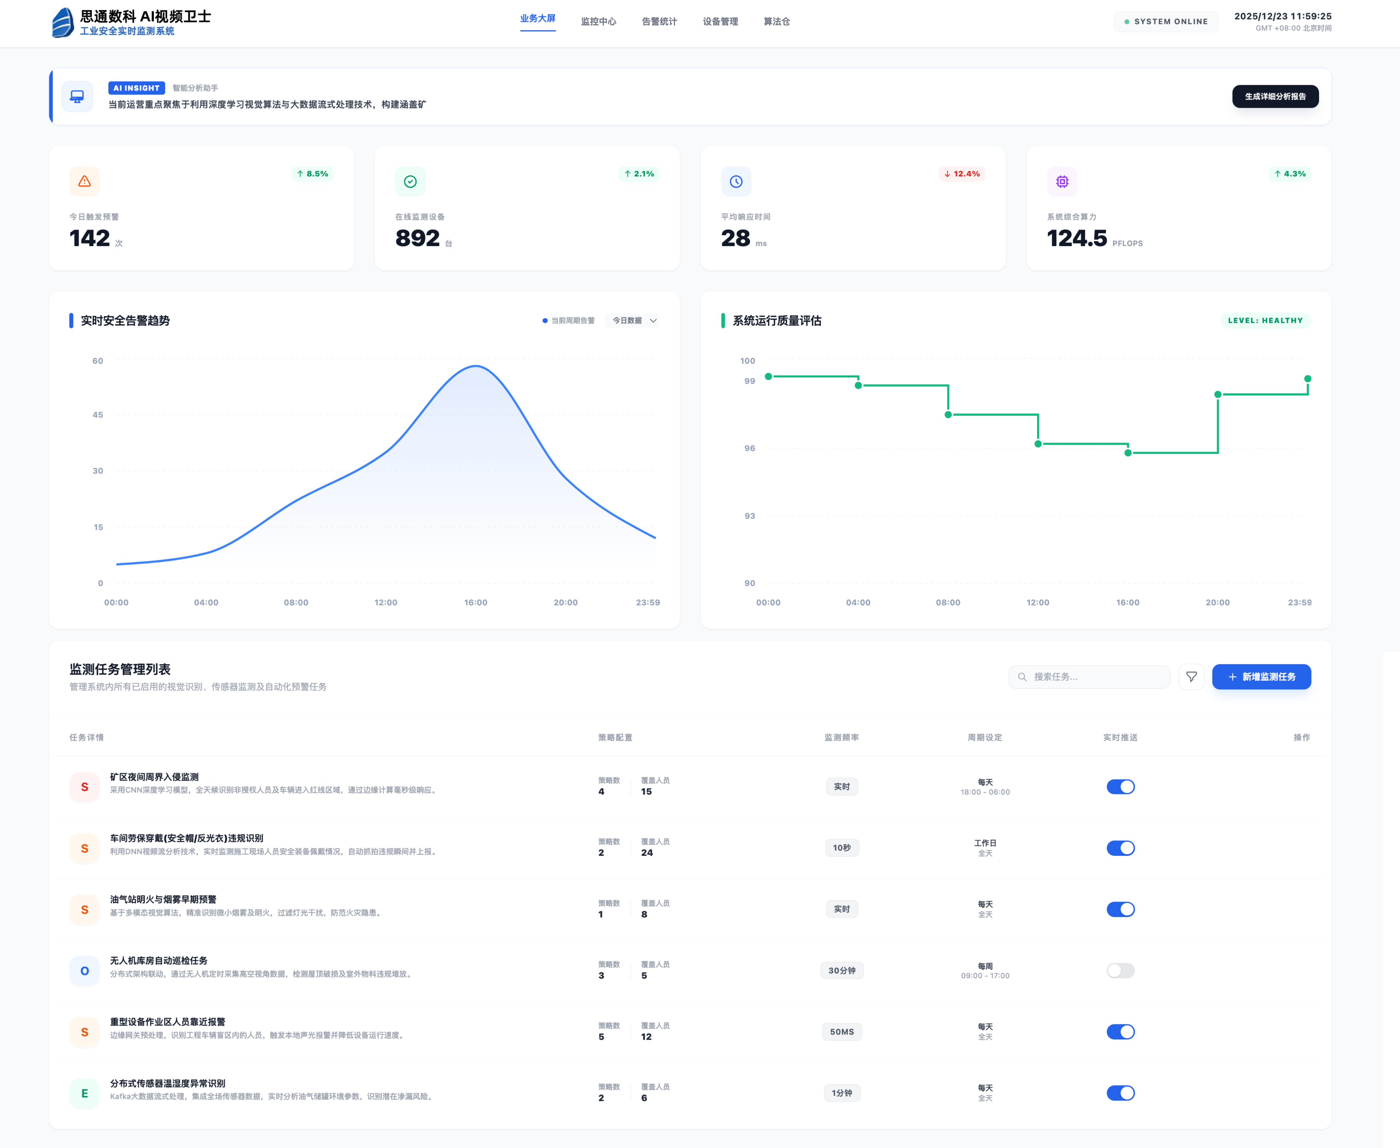Click the 思通数科 logo icon
Screen dimensions: 1400x1148
tap(63, 23)
